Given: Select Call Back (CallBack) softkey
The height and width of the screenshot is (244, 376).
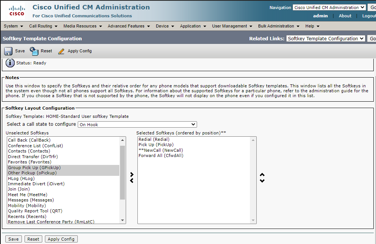Looking at the screenshot, I should point(63,140).
